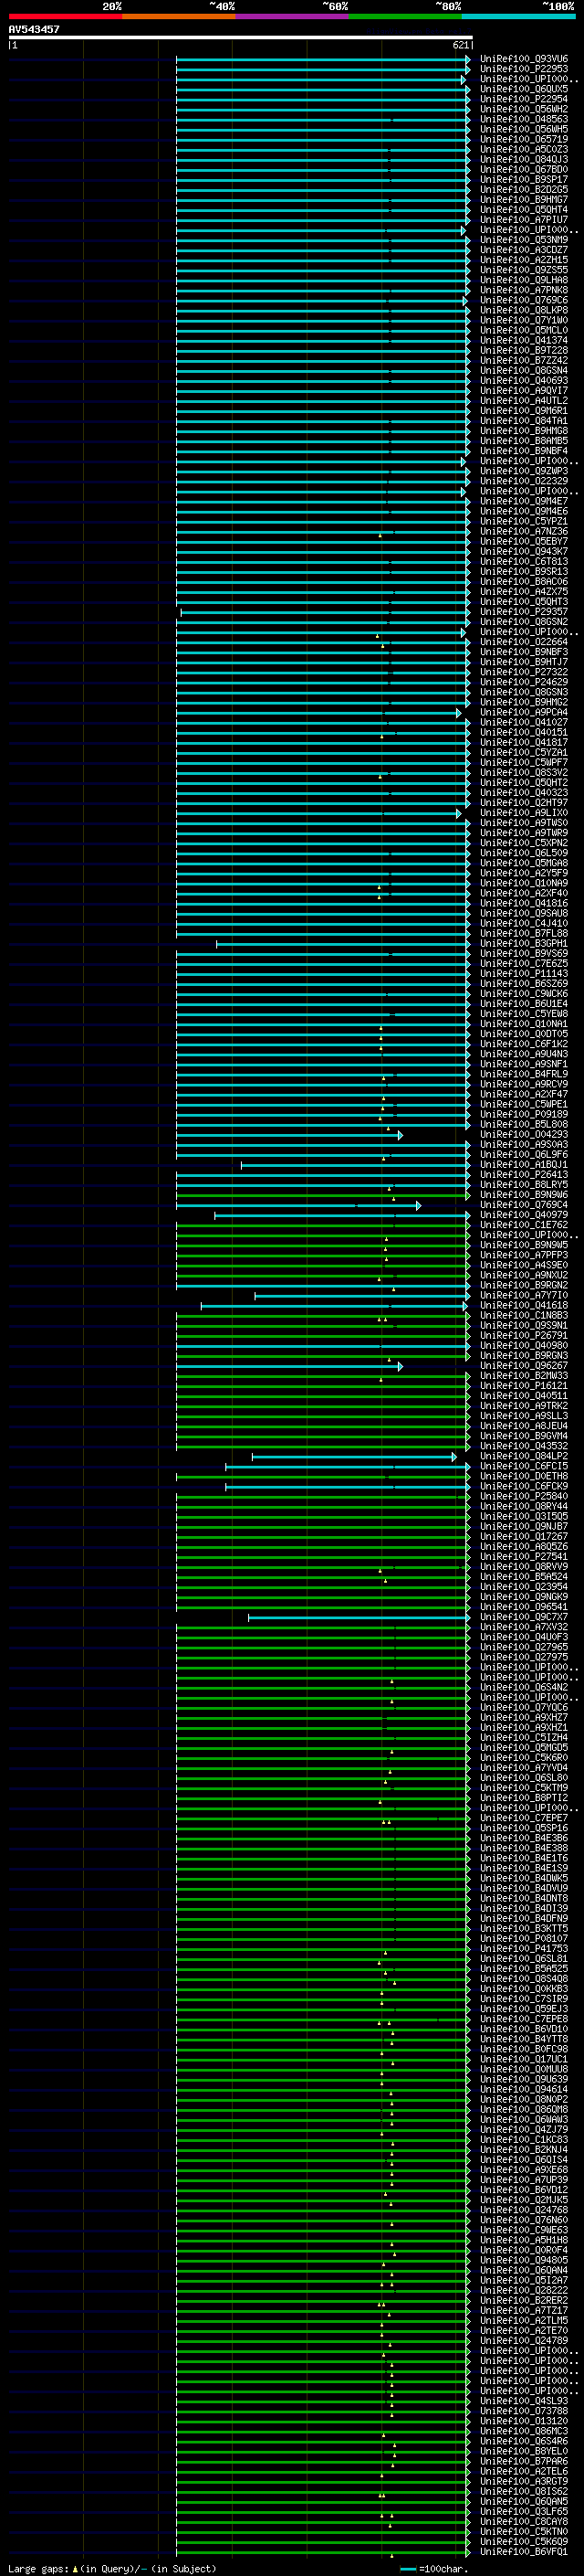
Task: Select hit label UniRef100_A8JEU4
Action: point(524,1426)
